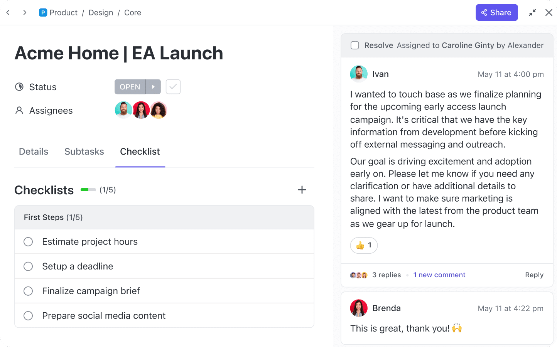This screenshot has height=347, width=557.
Task: Open the Details tab
Action: click(33, 152)
